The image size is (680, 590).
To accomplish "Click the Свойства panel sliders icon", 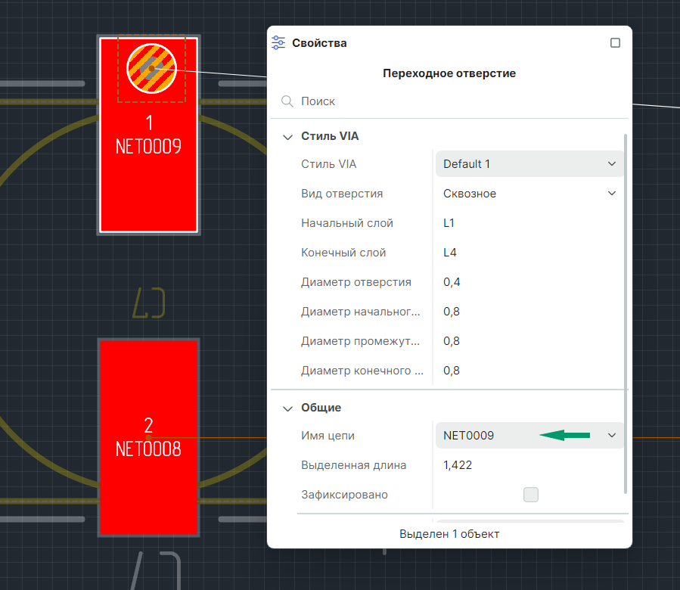I will [278, 43].
